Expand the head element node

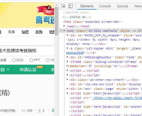coord(64,26)
